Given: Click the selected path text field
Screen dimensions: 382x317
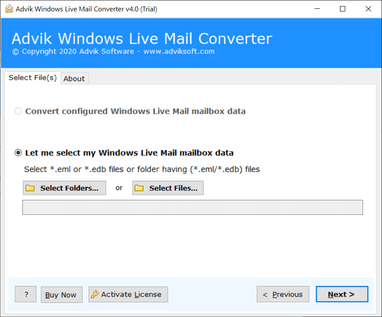Looking at the screenshot, I should pos(192,207).
